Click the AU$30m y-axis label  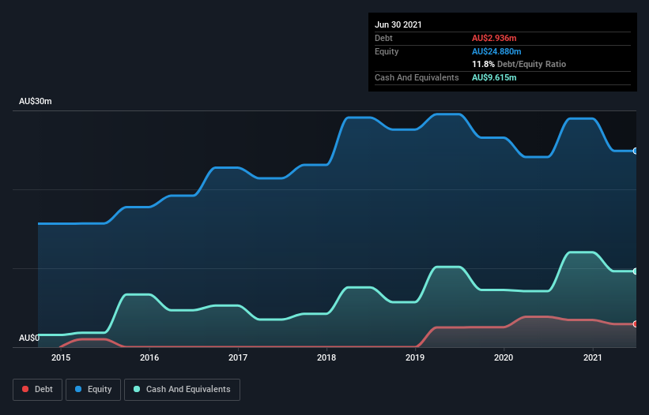36,101
